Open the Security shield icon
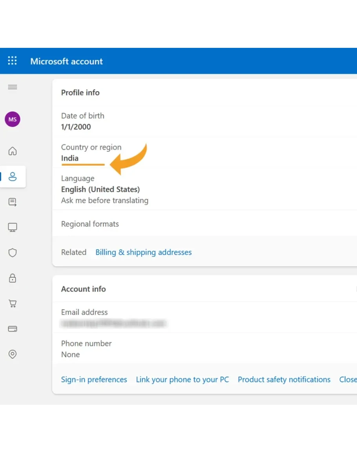The image size is (357, 453). [13, 253]
